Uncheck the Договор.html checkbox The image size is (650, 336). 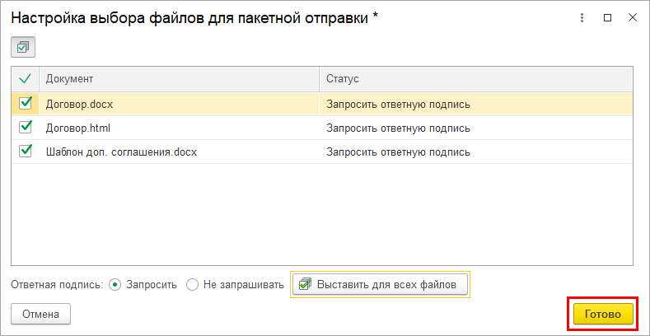26,128
